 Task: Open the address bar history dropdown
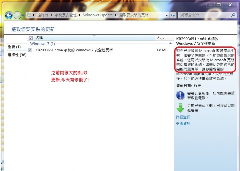(x=167, y=15)
